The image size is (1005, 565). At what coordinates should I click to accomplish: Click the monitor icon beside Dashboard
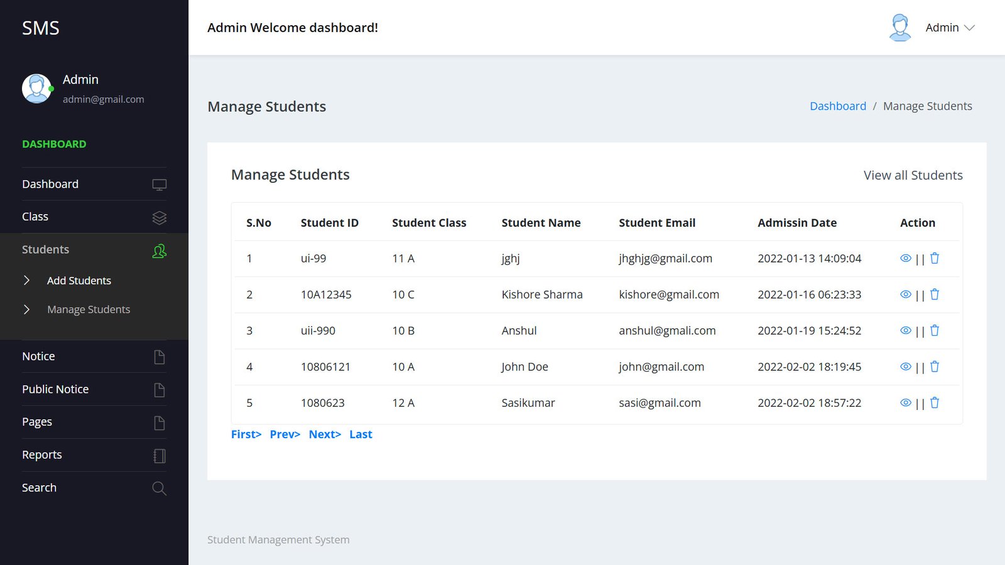160,185
